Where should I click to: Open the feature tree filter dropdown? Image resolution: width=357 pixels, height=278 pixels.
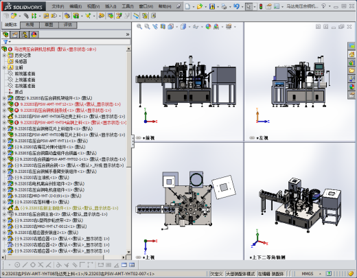tap(7, 42)
